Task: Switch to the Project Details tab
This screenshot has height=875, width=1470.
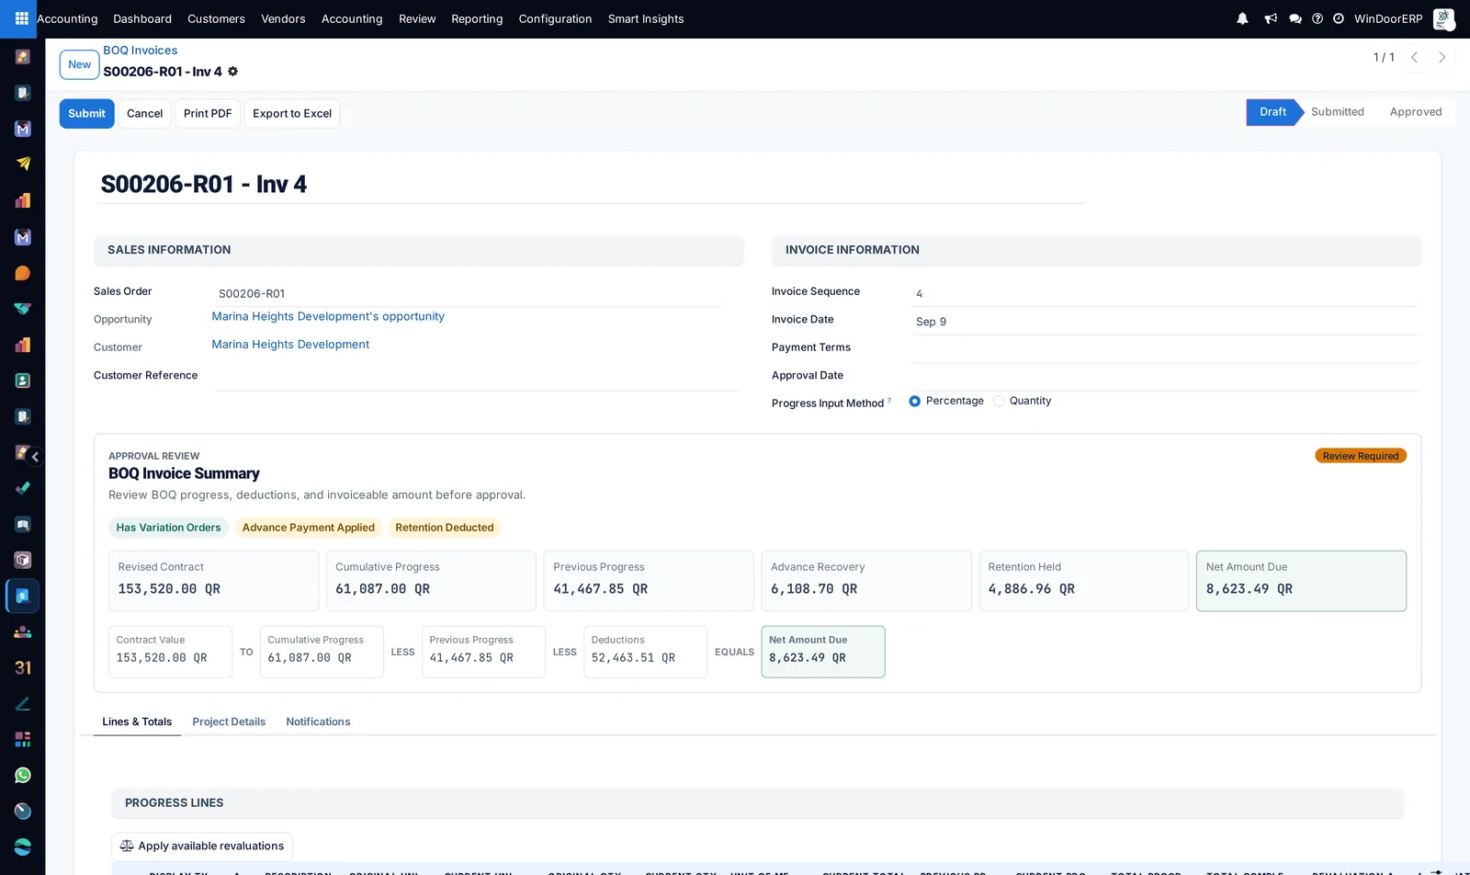Action: [x=229, y=722]
